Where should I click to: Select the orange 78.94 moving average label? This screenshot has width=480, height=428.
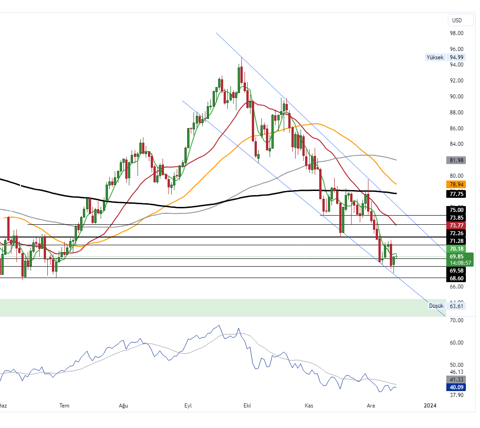[456, 185]
